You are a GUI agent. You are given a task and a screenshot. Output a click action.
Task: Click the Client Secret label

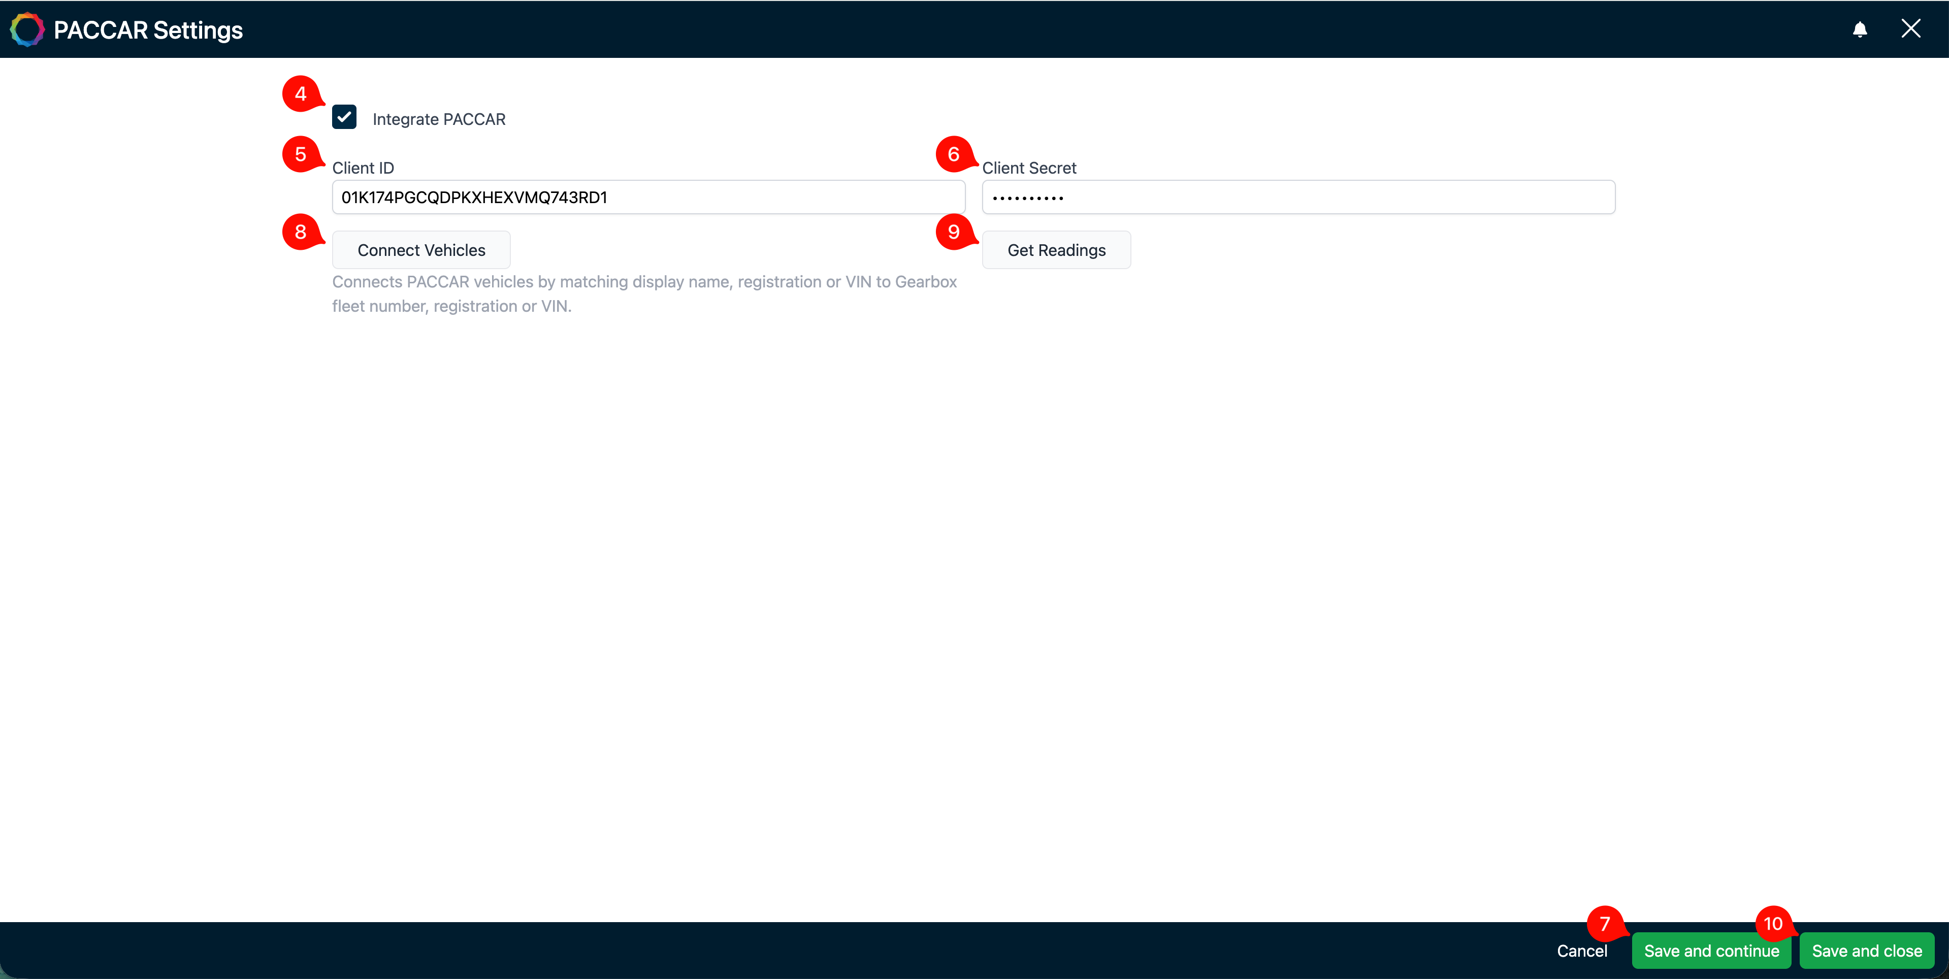(x=1029, y=168)
